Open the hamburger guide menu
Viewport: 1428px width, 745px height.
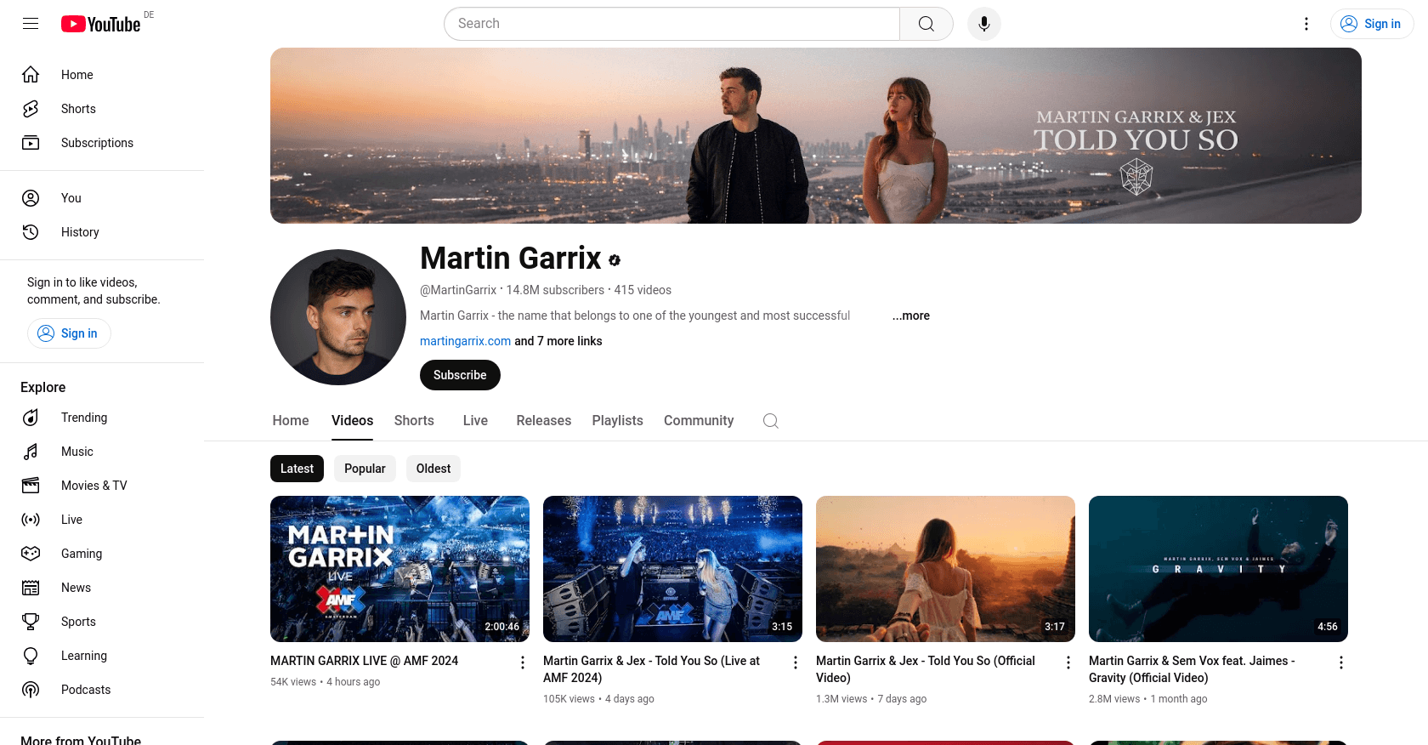31,24
